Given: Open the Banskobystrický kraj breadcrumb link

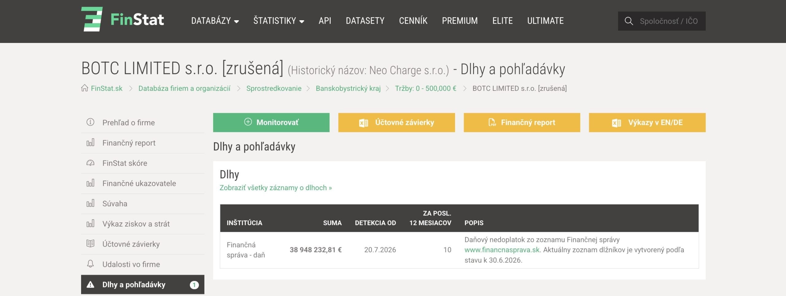Looking at the screenshot, I should click(348, 88).
